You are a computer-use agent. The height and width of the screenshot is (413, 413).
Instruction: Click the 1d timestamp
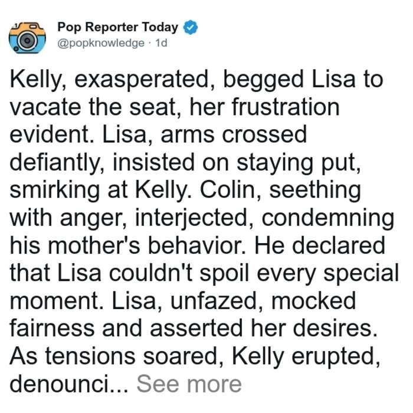pos(161,43)
